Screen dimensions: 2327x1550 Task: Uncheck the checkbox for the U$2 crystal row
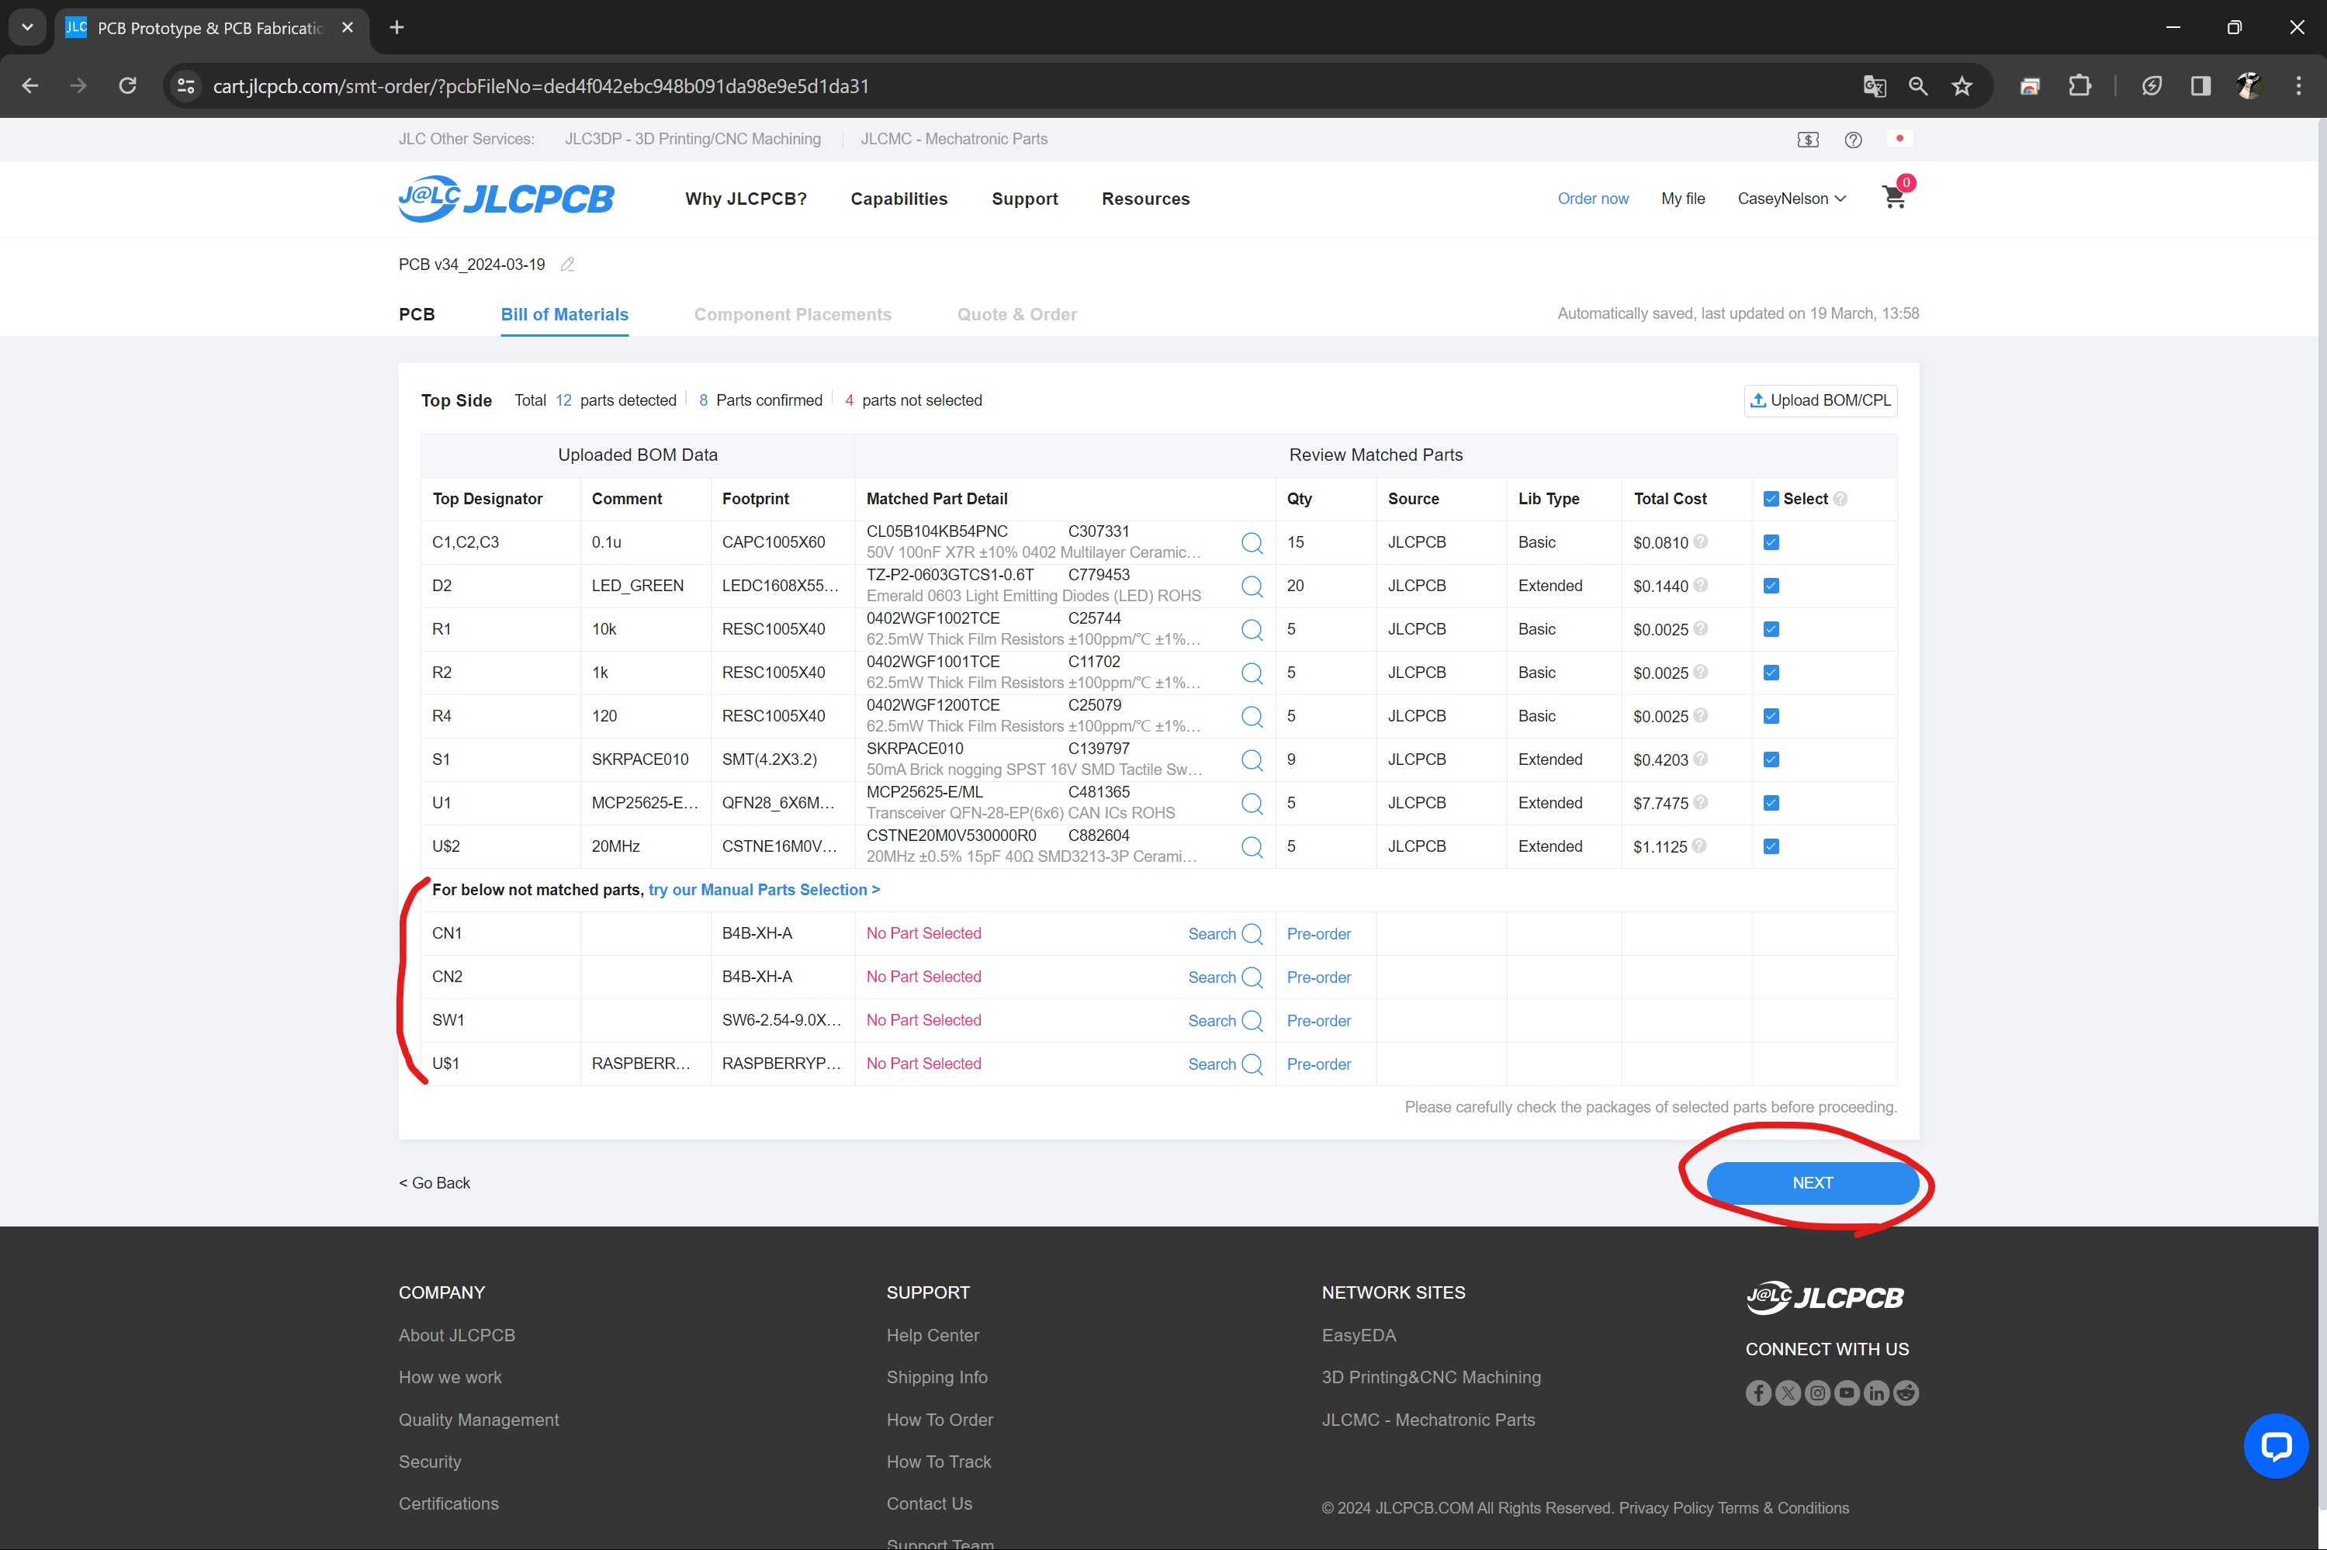(x=1771, y=846)
